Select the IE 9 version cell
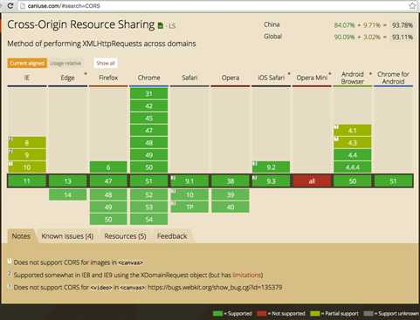This screenshot has height=320, width=420. pos(27,155)
